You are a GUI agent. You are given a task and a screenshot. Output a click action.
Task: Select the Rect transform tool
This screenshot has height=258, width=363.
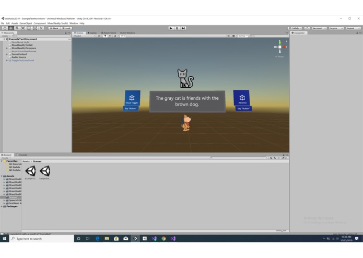pyautogui.click(x=29, y=28)
